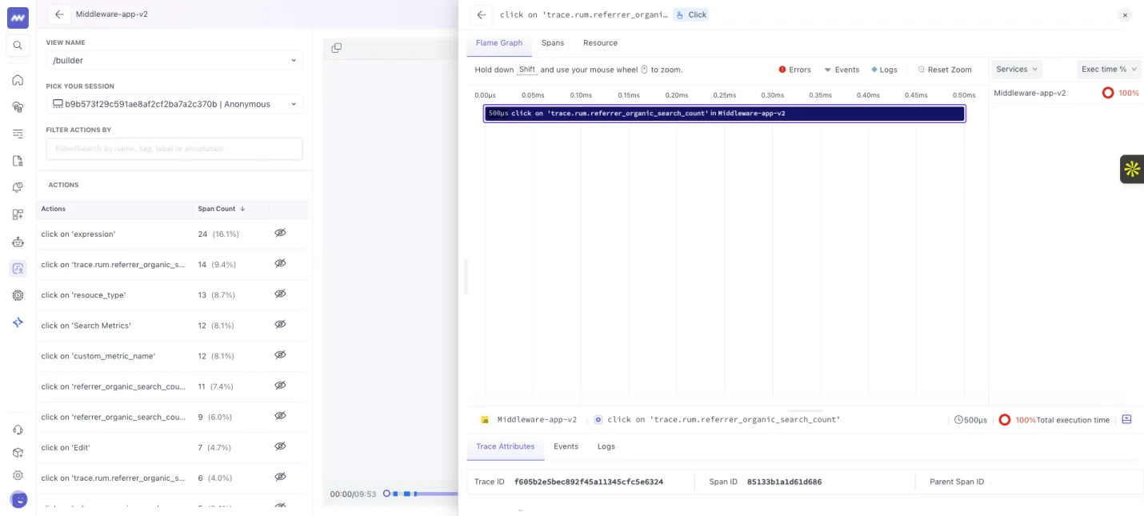
Task: Toggle Logs markers on flame graph
Action: pyautogui.click(x=884, y=70)
